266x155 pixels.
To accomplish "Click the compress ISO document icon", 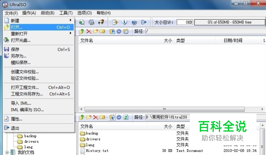I will 115,22.
